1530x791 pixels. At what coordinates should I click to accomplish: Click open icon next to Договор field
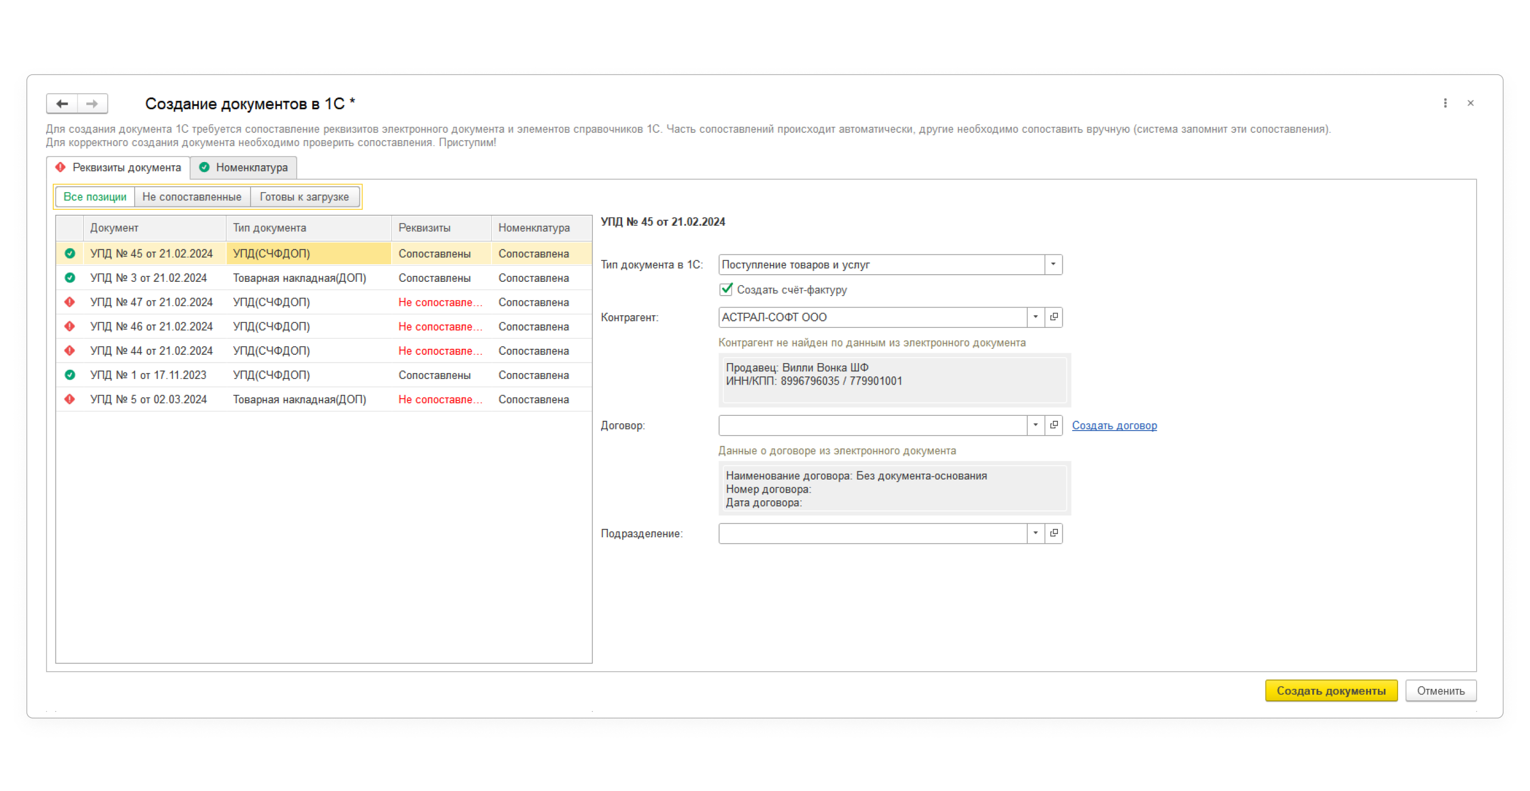pyautogui.click(x=1054, y=425)
